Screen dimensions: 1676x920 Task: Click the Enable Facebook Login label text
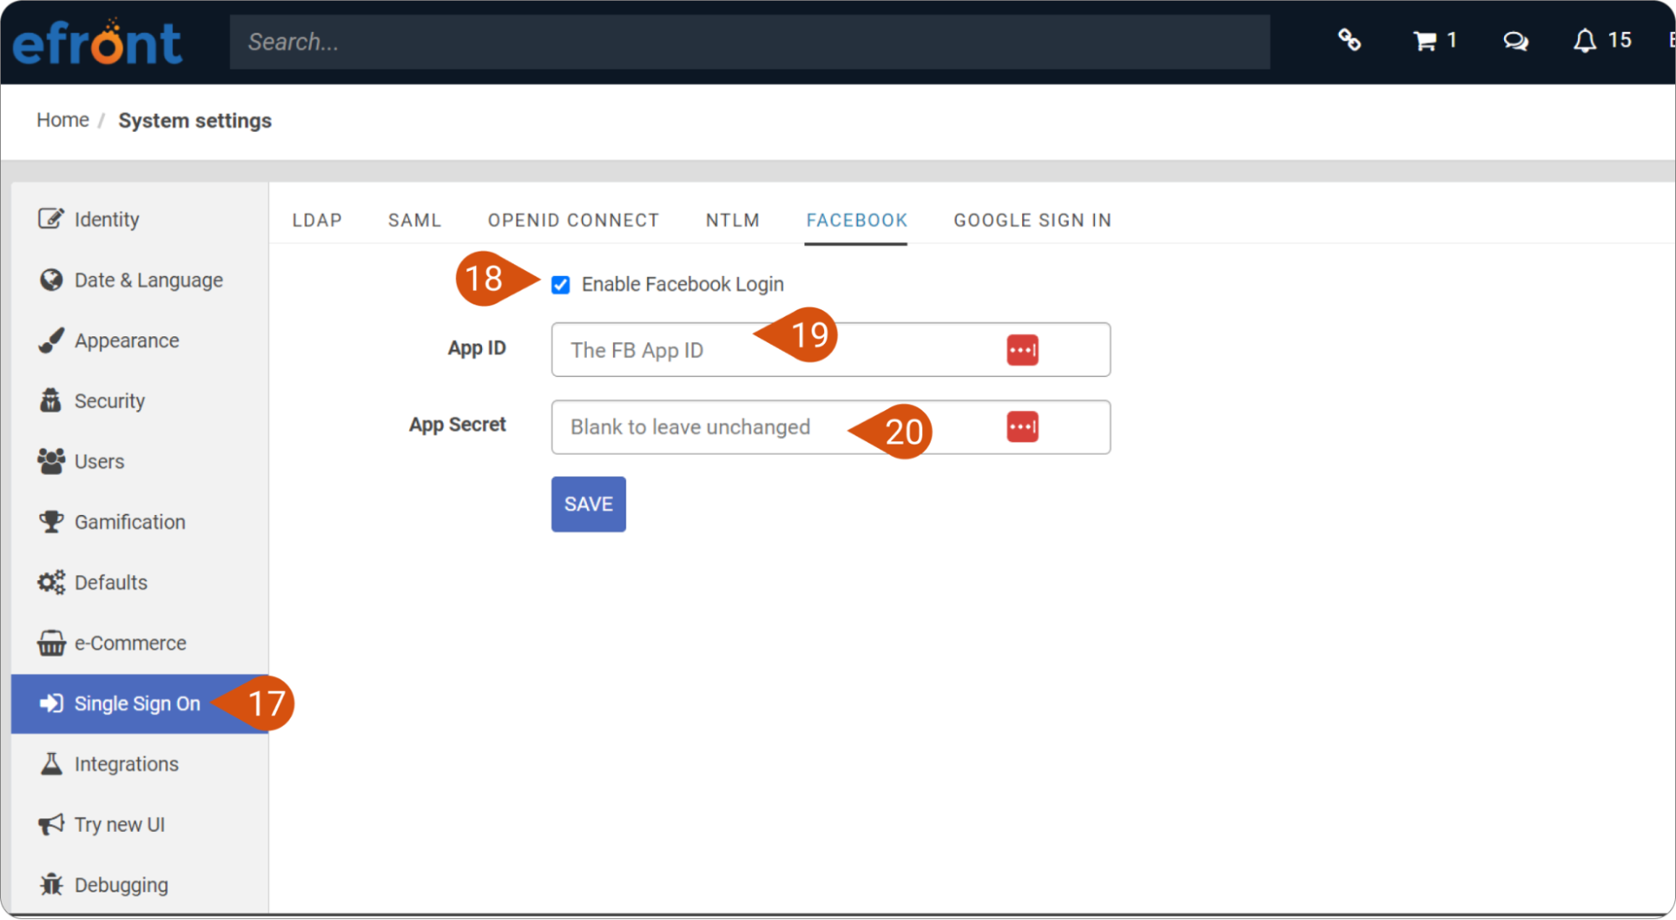coord(682,284)
